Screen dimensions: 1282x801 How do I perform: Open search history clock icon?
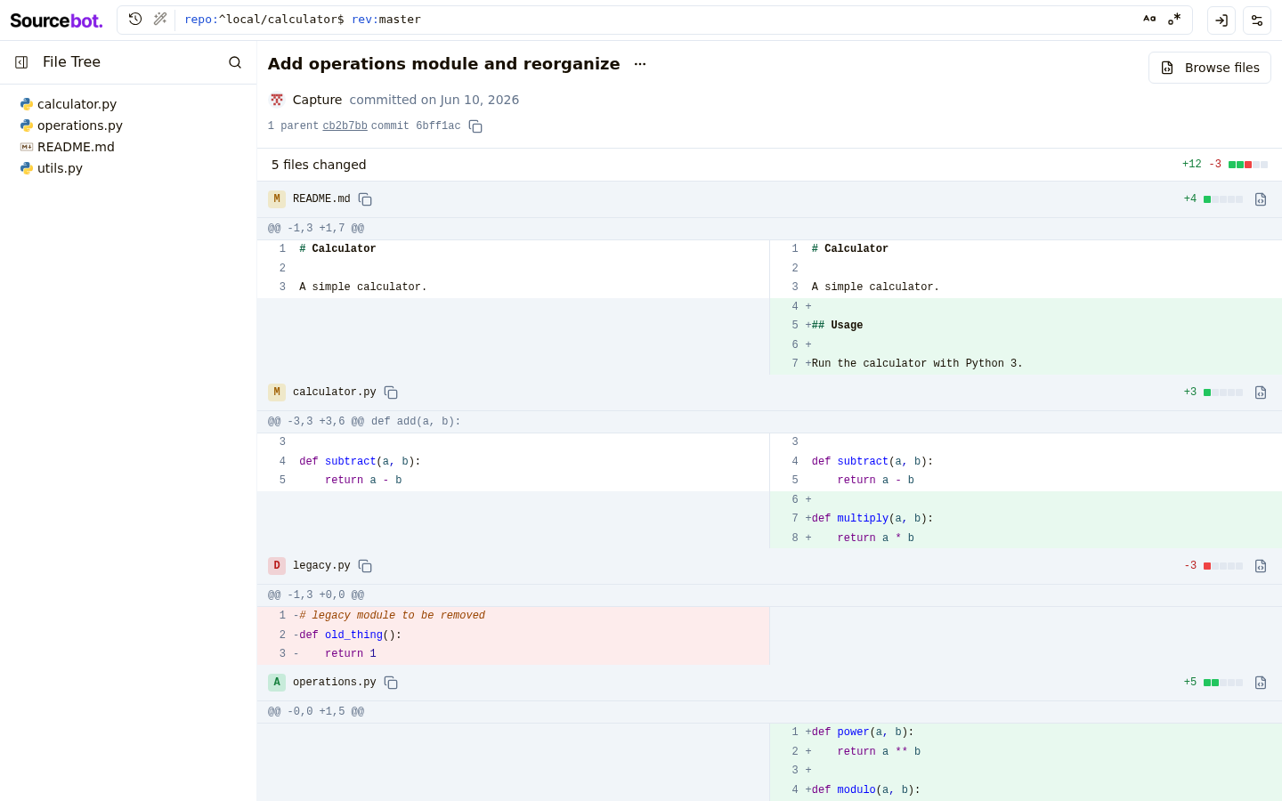135,19
